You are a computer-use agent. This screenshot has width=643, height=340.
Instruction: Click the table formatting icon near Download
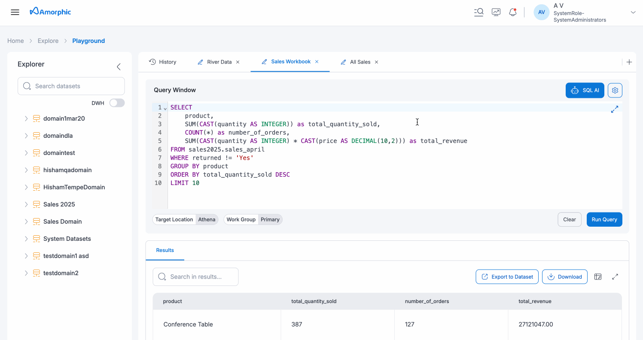pyautogui.click(x=598, y=276)
